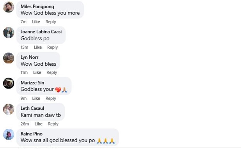
Task: Reply to Joanne Labina Caasi's comment
Action: pos(52,47)
